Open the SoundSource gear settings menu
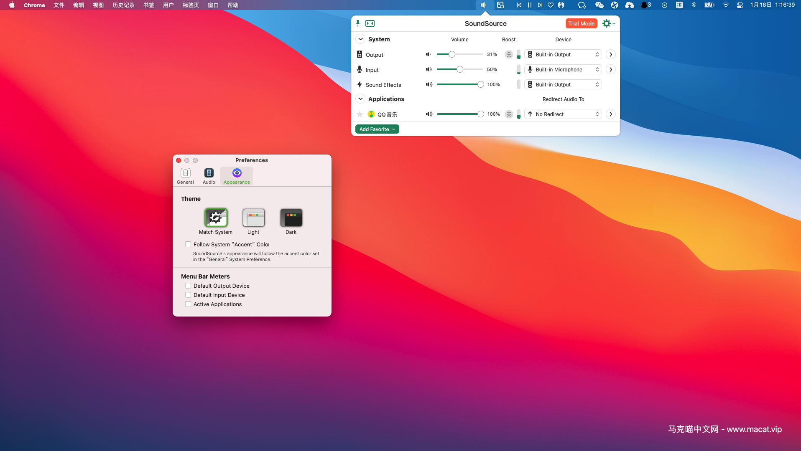The image size is (801, 451). tap(608, 23)
